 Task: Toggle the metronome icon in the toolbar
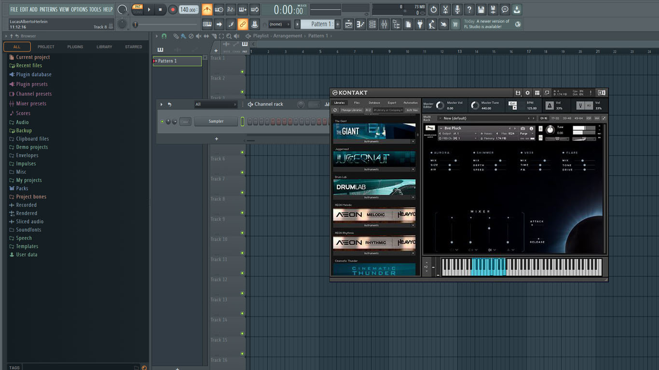click(x=207, y=9)
